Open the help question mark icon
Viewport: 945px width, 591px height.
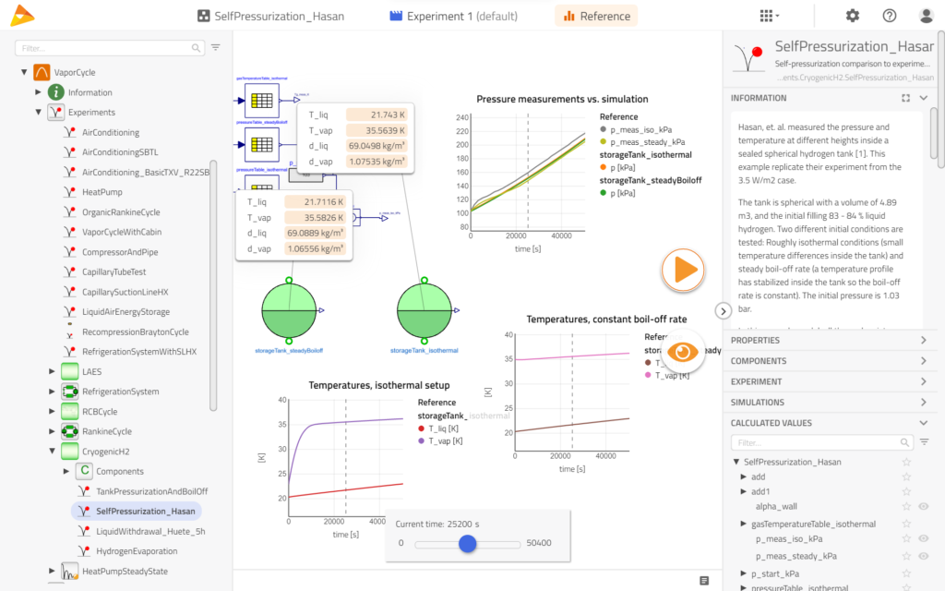click(889, 16)
